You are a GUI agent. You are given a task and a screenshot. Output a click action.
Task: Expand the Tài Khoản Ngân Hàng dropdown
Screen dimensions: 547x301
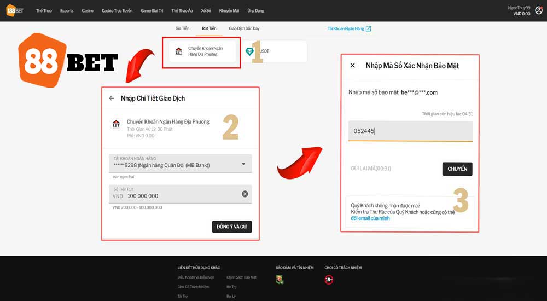[x=181, y=164]
